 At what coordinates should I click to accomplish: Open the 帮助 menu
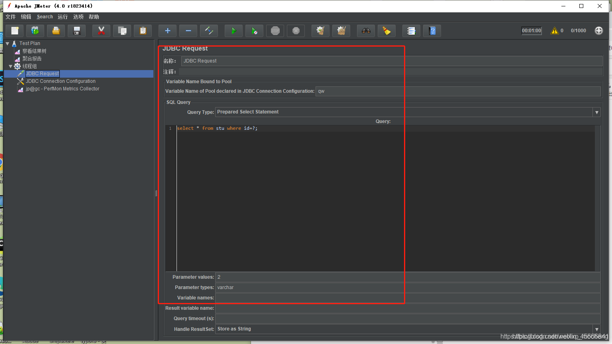[94, 17]
